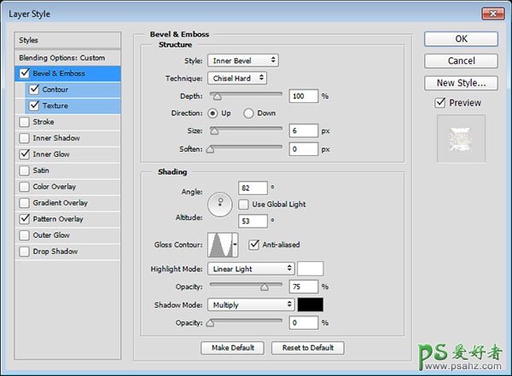Click the Gloss Contour curve thumbnail

click(x=220, y=246)
